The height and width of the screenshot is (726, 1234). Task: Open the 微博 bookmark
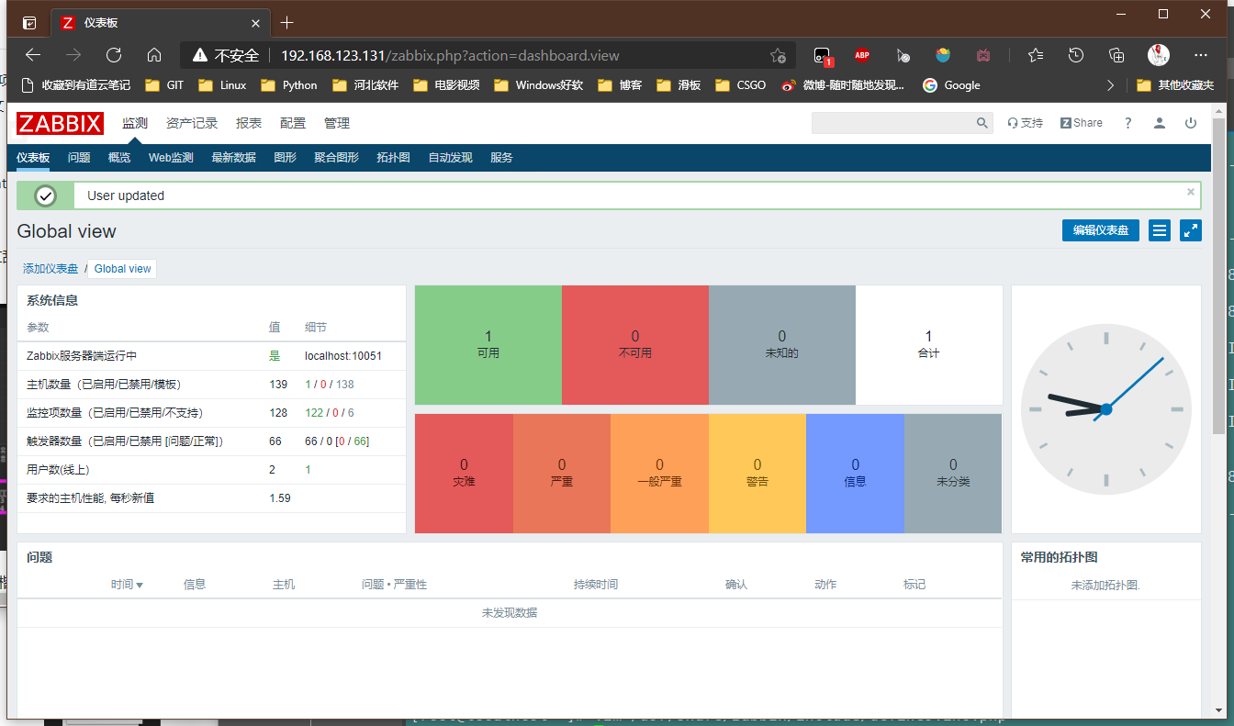tap(842, 85)
